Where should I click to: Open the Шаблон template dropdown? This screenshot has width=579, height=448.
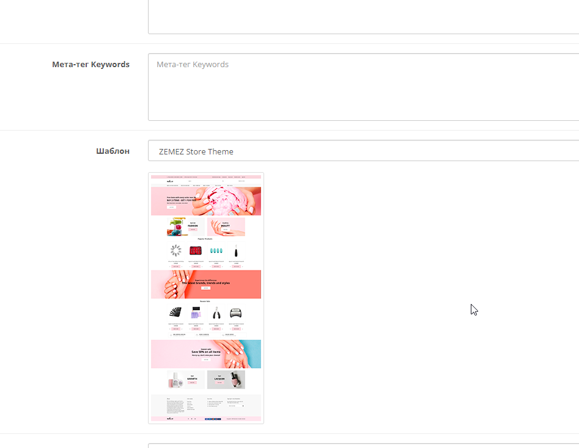[x=363, y=151]
